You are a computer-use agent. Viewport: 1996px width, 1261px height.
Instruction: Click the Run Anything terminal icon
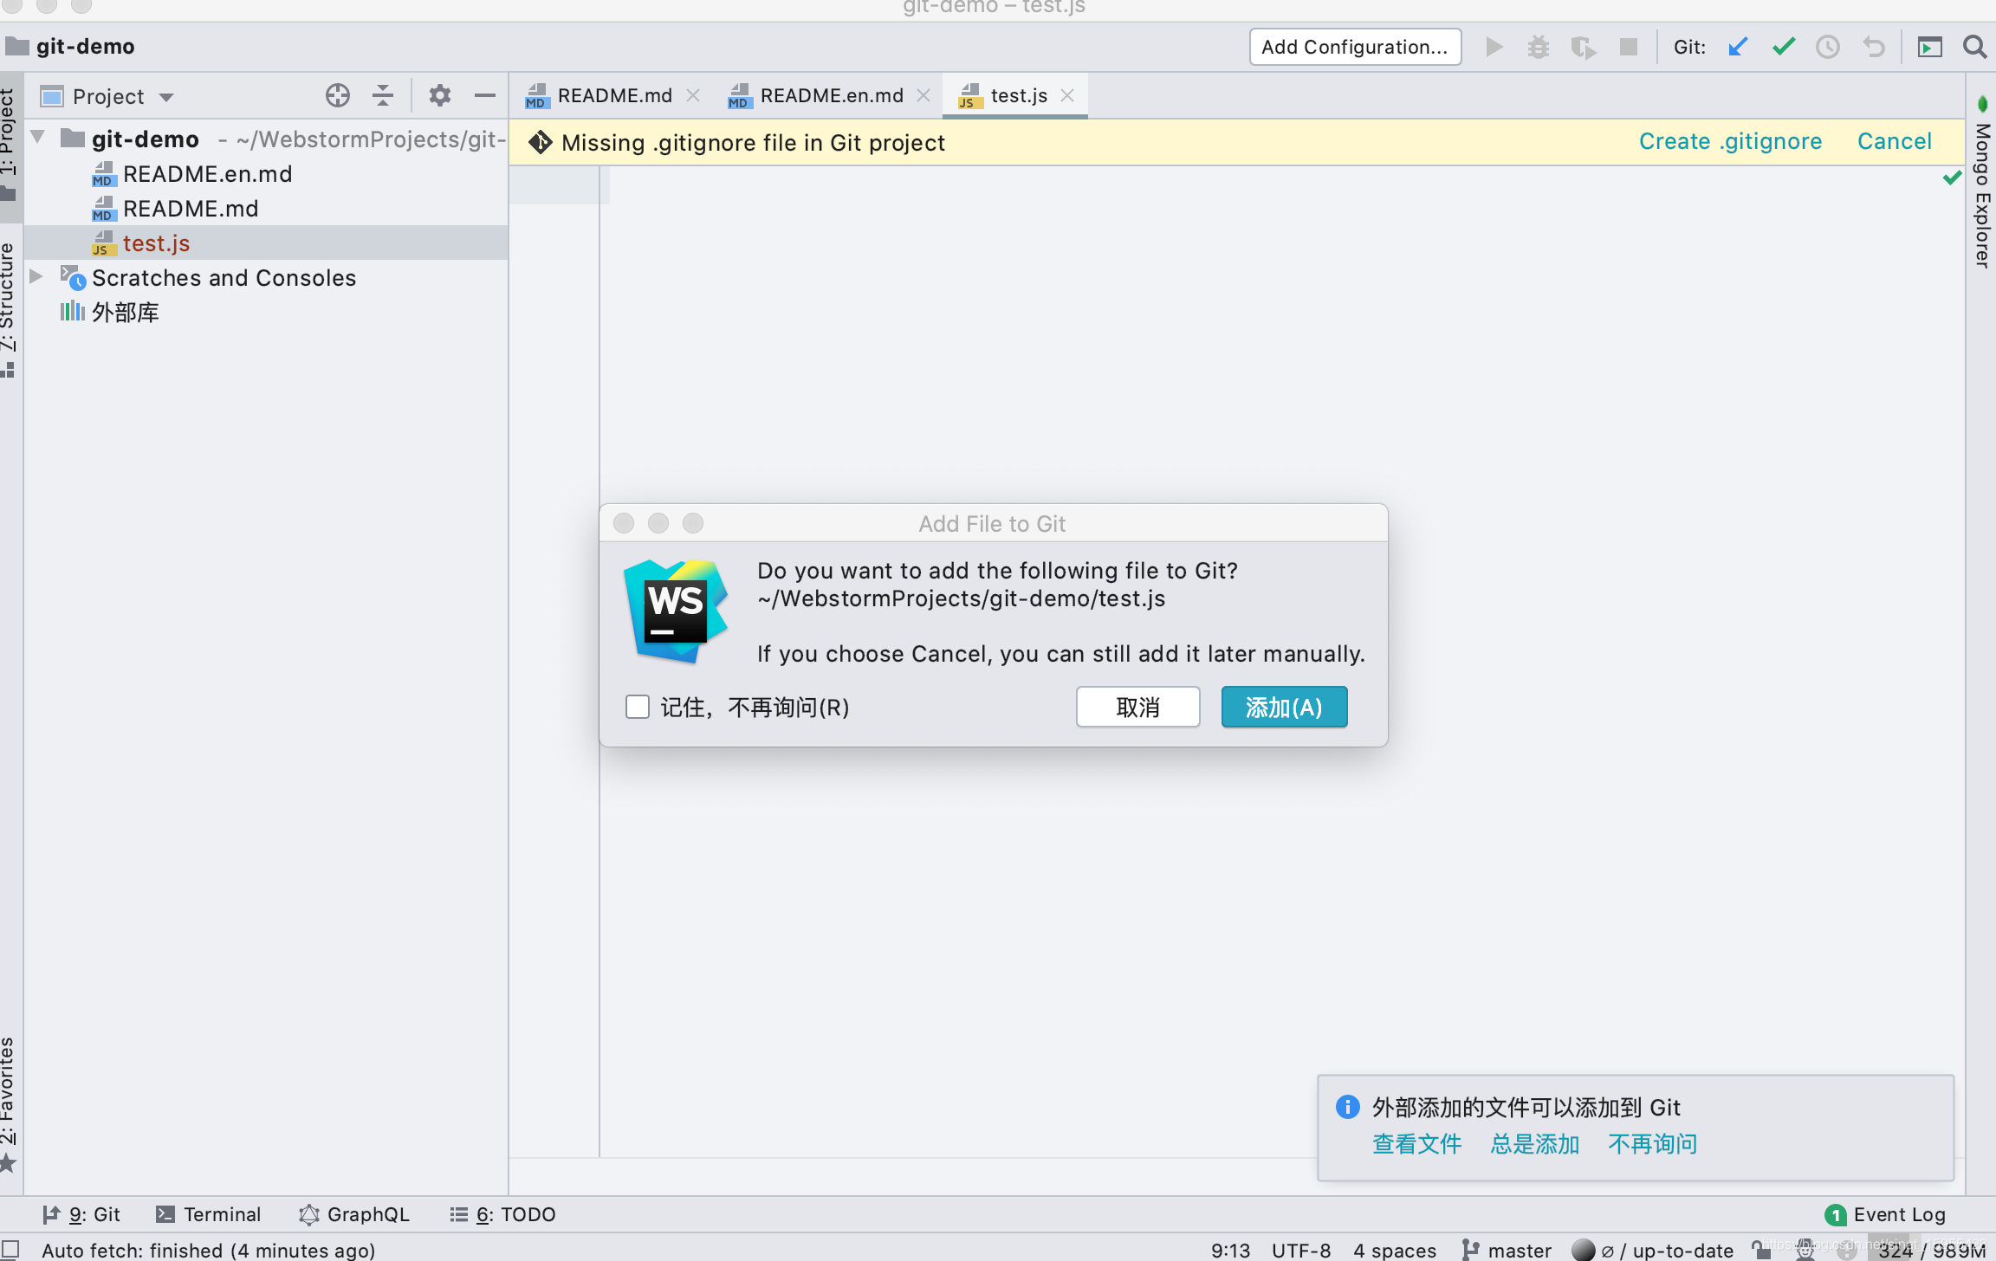pos(1929,47)
